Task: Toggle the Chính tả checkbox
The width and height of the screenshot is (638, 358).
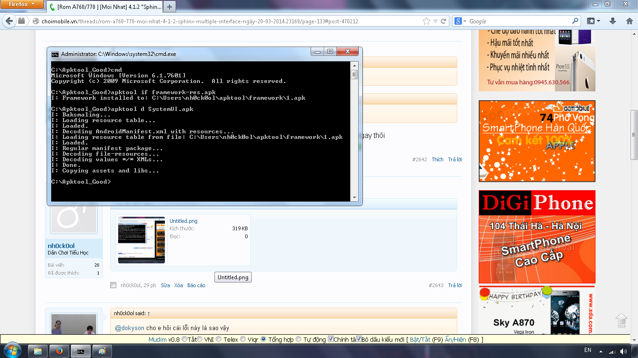Action: pyautogui.click(x=331, y=339)
